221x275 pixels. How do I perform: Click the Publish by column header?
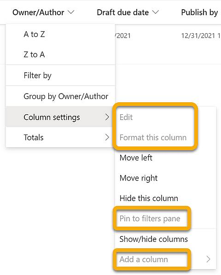coord(199,12)
